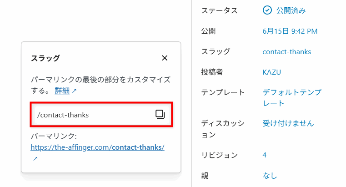Screen dimensions: 346x187
Task: Click the リビジョン row label
Action: coord(219,155)
